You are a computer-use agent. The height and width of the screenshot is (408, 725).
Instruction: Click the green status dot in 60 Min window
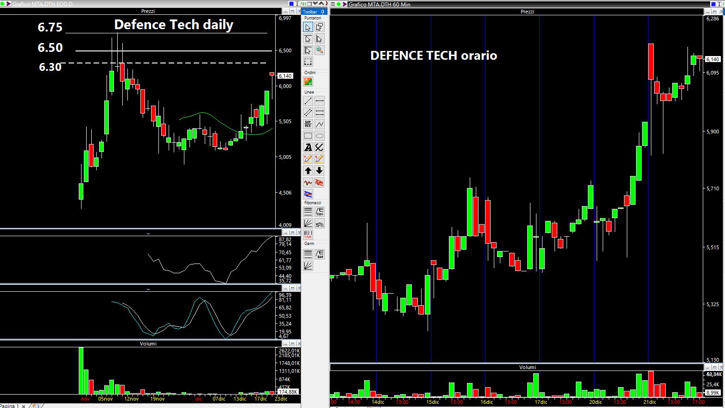click(x=339, y=4)
